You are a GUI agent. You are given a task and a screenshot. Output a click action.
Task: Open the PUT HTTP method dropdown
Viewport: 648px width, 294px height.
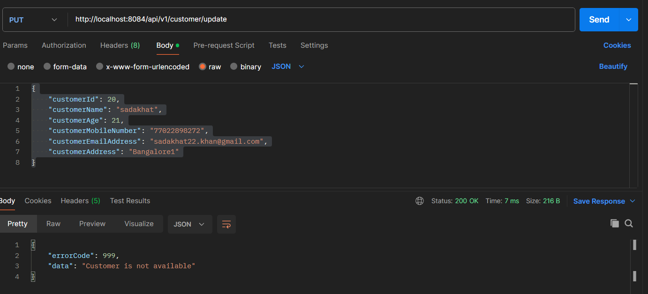pyautogui.click(x=33, y=20)
